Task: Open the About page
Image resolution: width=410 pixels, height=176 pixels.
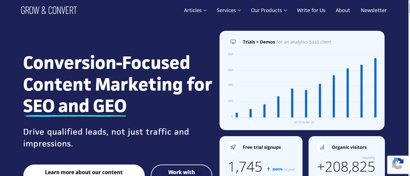Action: (342, 10)
